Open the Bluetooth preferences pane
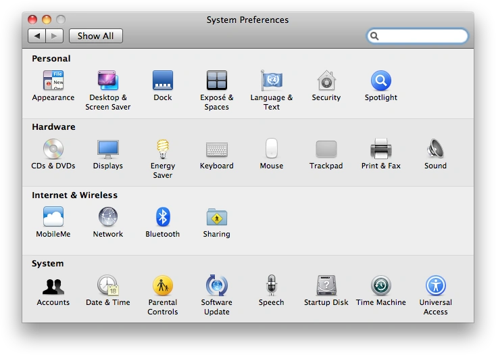Viewport: 496px width, 355px height. pyautogui.click(x=163, y=218)
